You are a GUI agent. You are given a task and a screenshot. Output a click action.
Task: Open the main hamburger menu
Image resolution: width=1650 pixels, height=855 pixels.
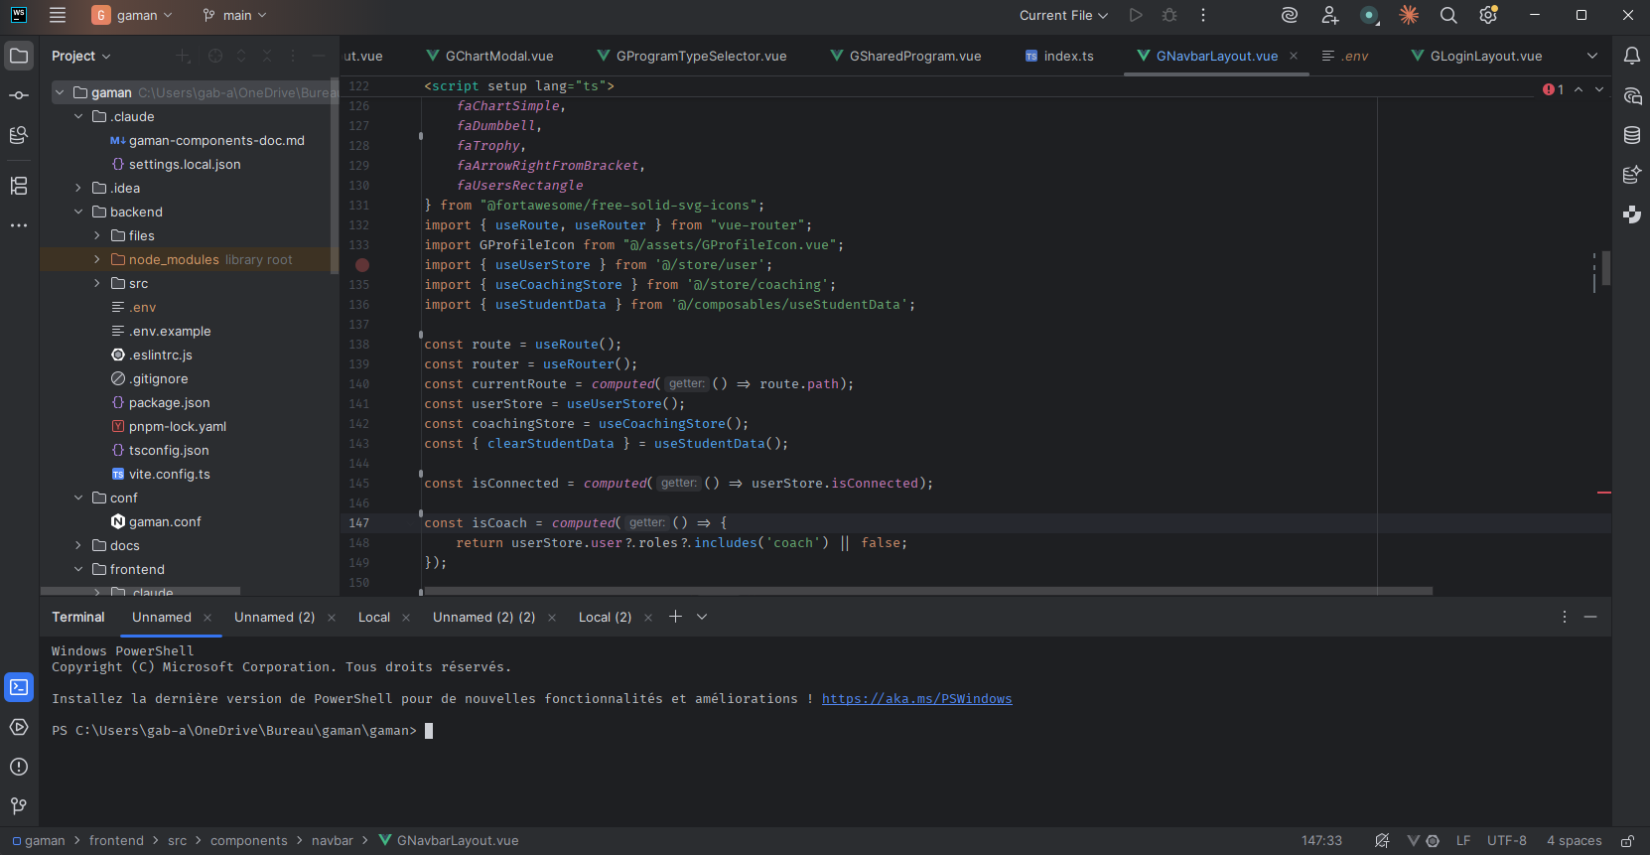click(58, 15)
